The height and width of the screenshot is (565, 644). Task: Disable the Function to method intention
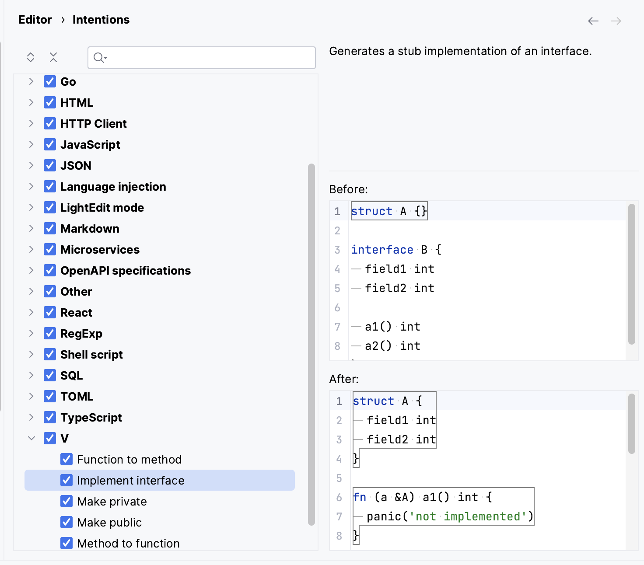tap(66, 459)
